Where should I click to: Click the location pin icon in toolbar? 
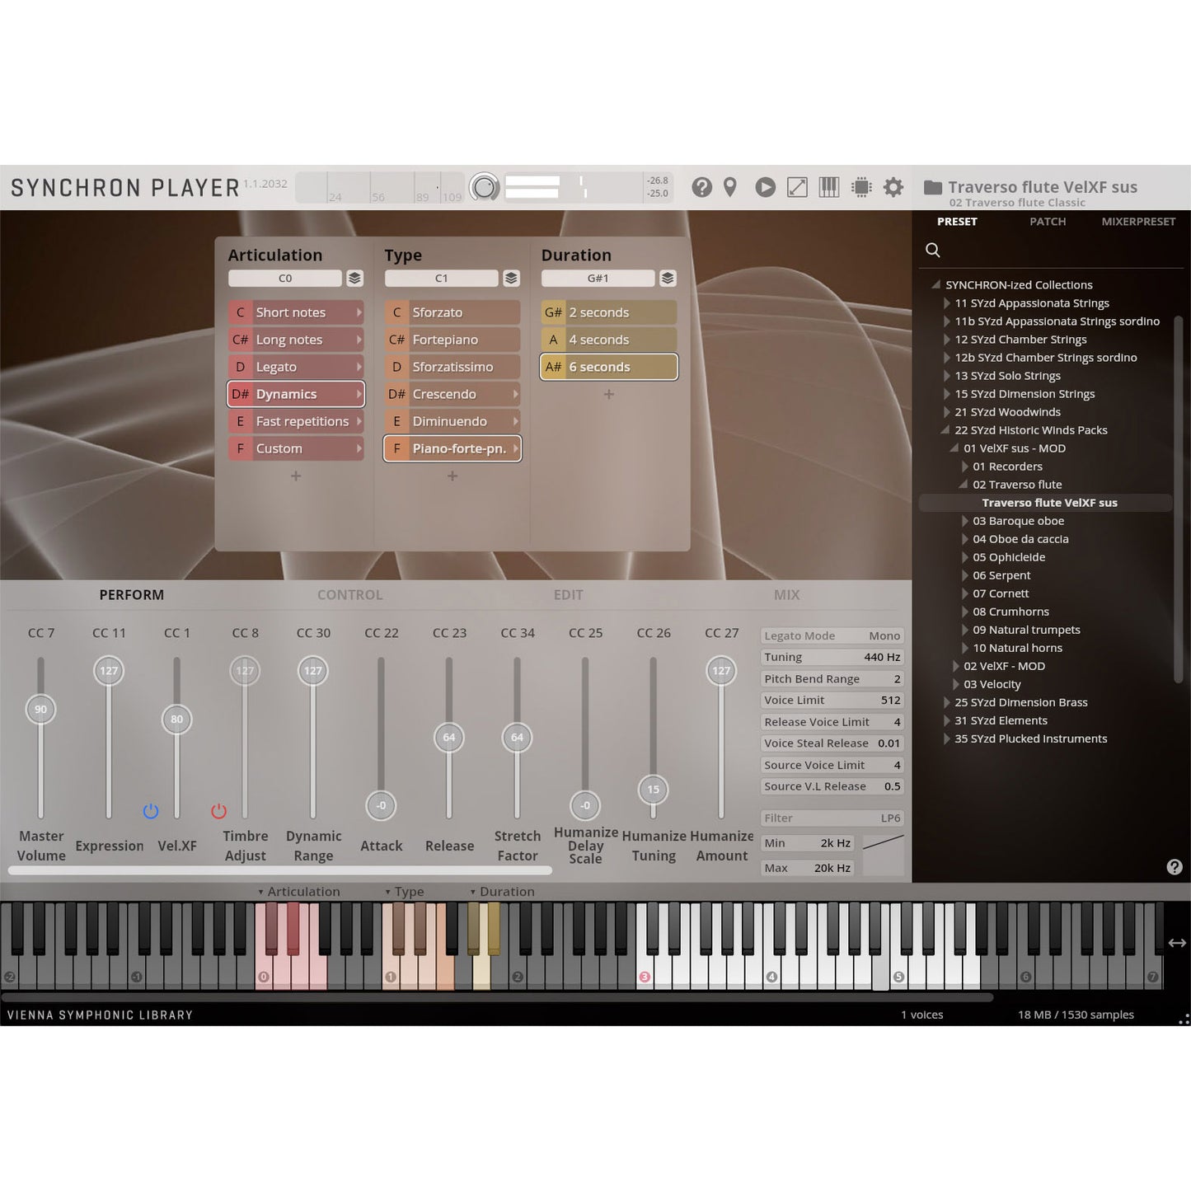click(x=730, y=188)
